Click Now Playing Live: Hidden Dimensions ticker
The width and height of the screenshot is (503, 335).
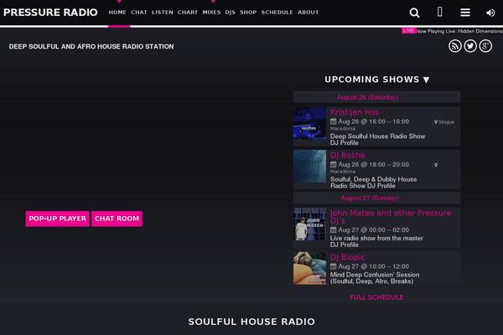point(459,31)
